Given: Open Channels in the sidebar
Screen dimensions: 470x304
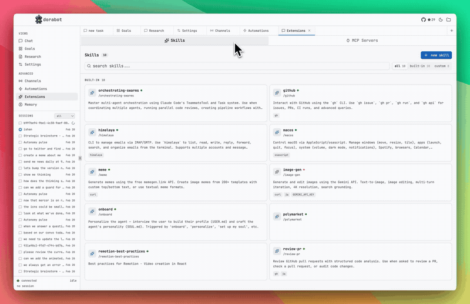Looking at the screenshot, I should pos(47,81).
